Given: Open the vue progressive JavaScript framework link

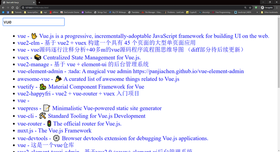Looking at the screenshot, I should tap(143, 36).
